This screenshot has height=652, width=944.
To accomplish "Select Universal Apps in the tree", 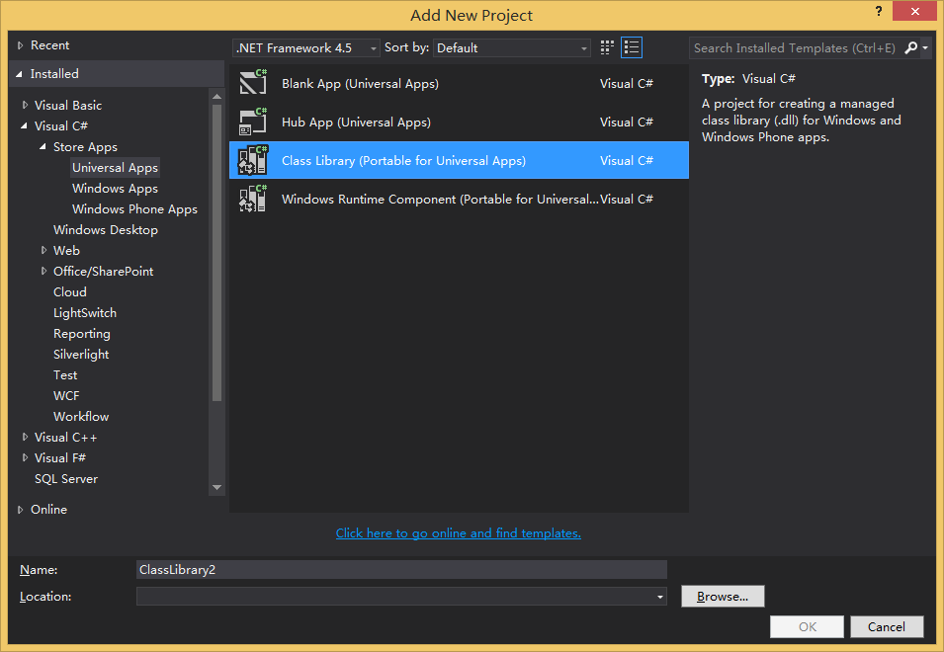I will [x=115, y=168].
